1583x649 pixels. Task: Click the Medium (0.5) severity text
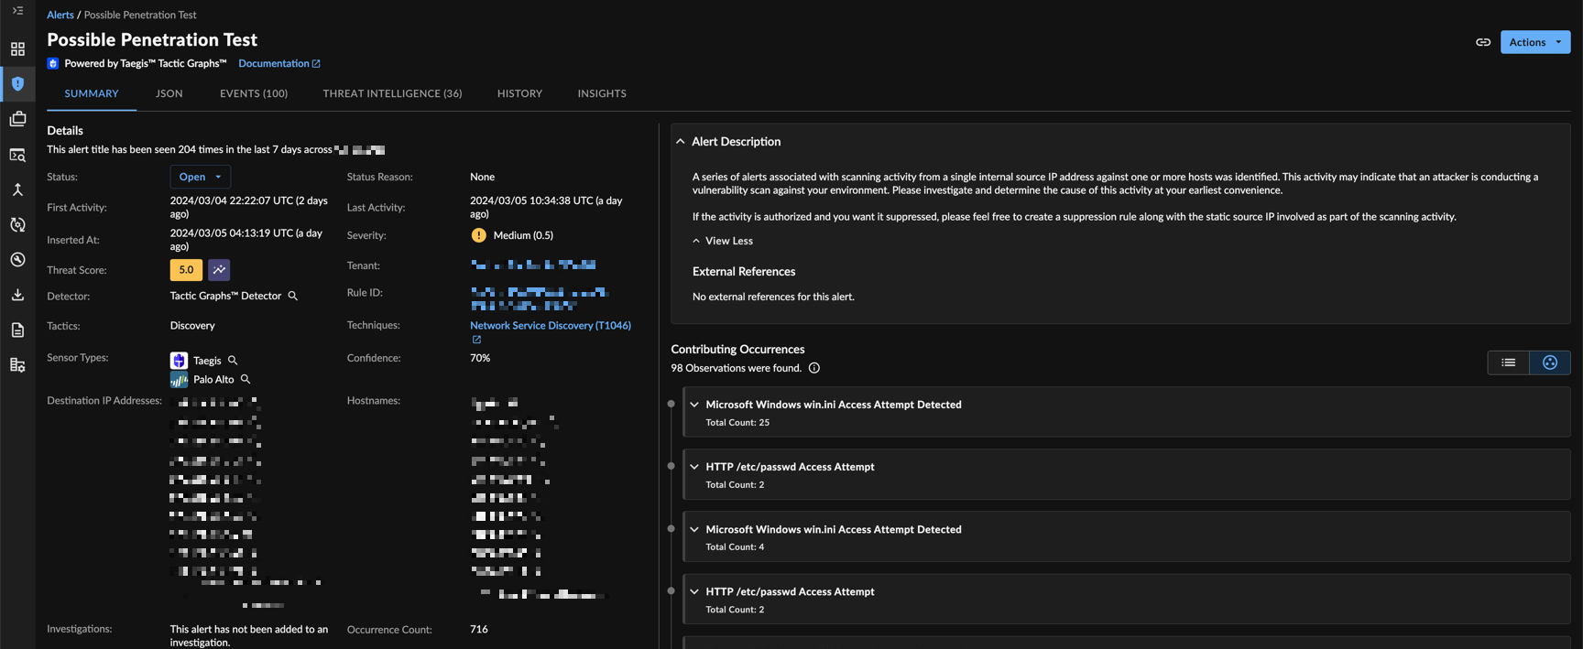[523, 235]
